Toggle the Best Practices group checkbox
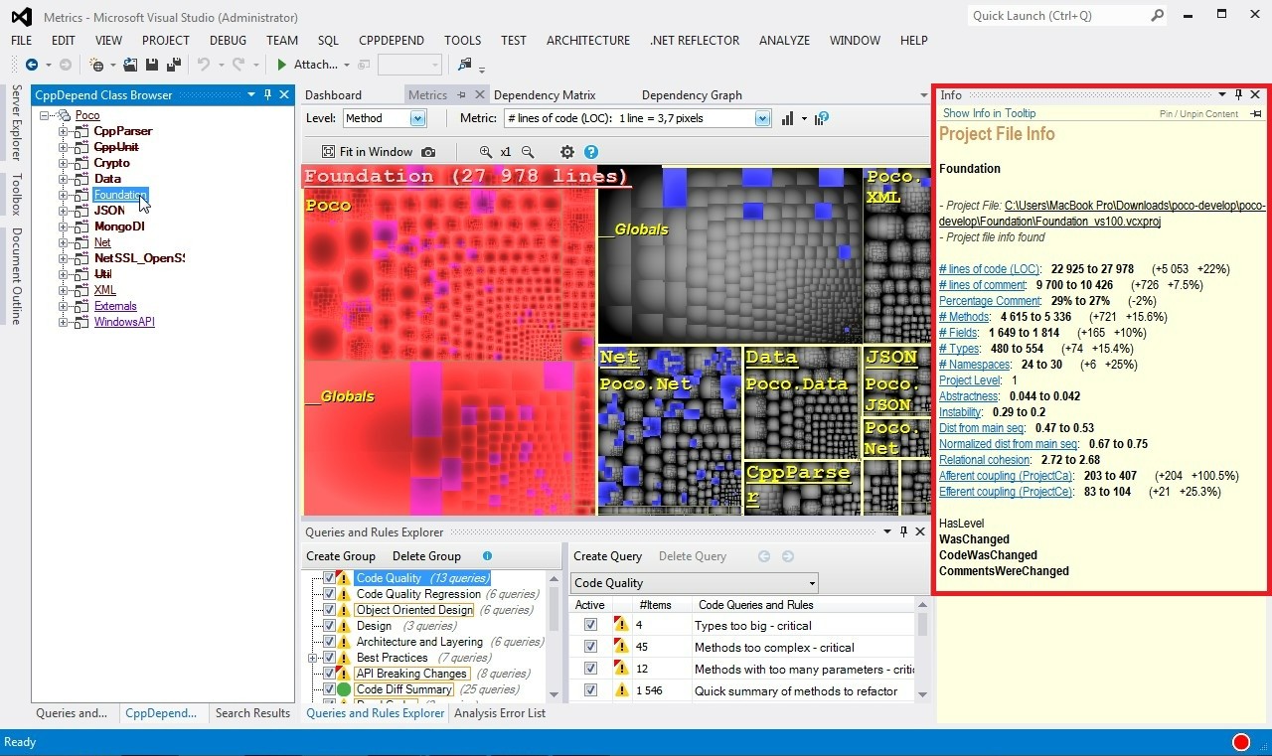This screenshot has height=756, width=1272. 329,658
